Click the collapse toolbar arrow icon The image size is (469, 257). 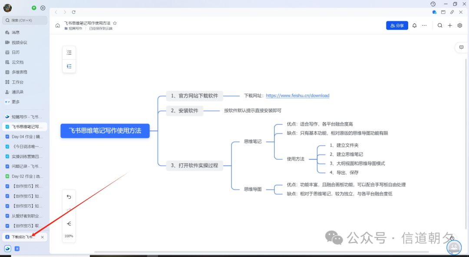tap(69, 224)
